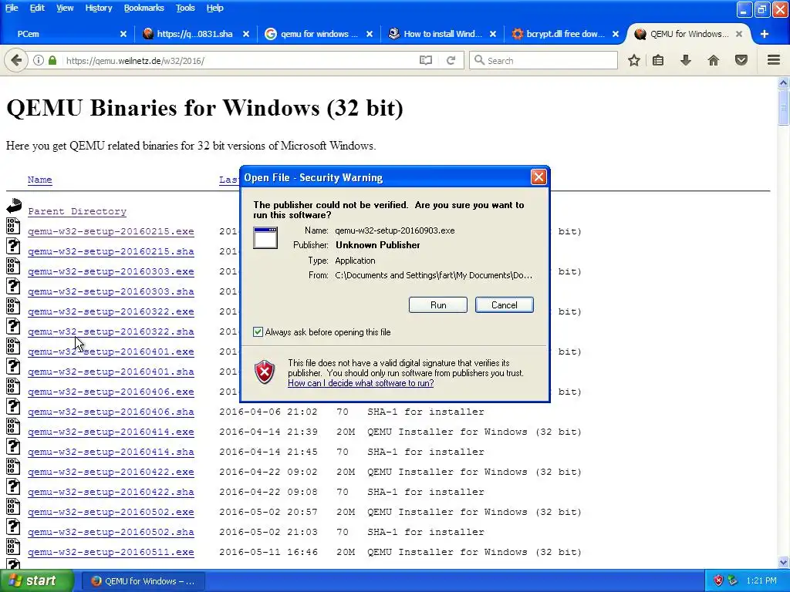
Task: Open the Firefox hamburger menu
Action: (774, 60)
